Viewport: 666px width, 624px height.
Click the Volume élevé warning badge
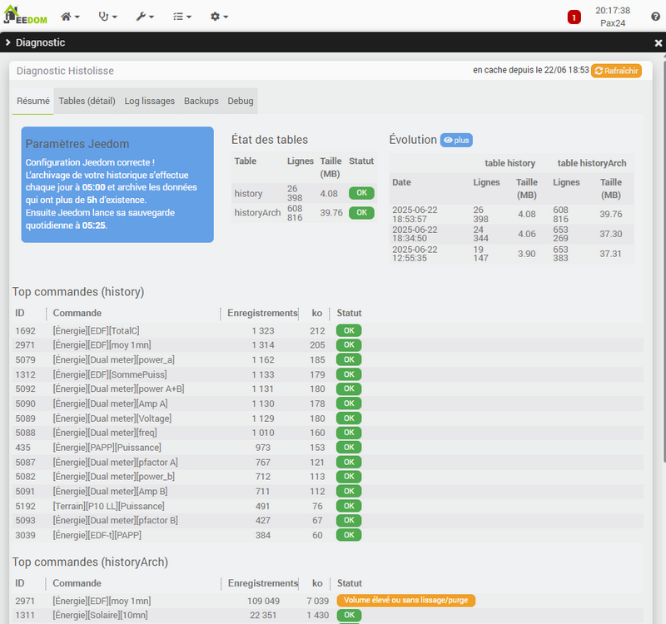(x=405, y=600)
